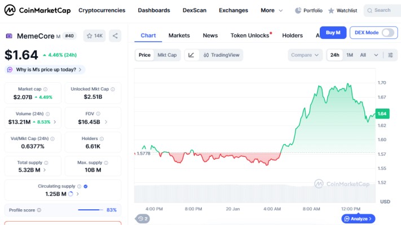Click Holders info icon
The width and height of the screenshot is (401, 225).
coord(102,138)
